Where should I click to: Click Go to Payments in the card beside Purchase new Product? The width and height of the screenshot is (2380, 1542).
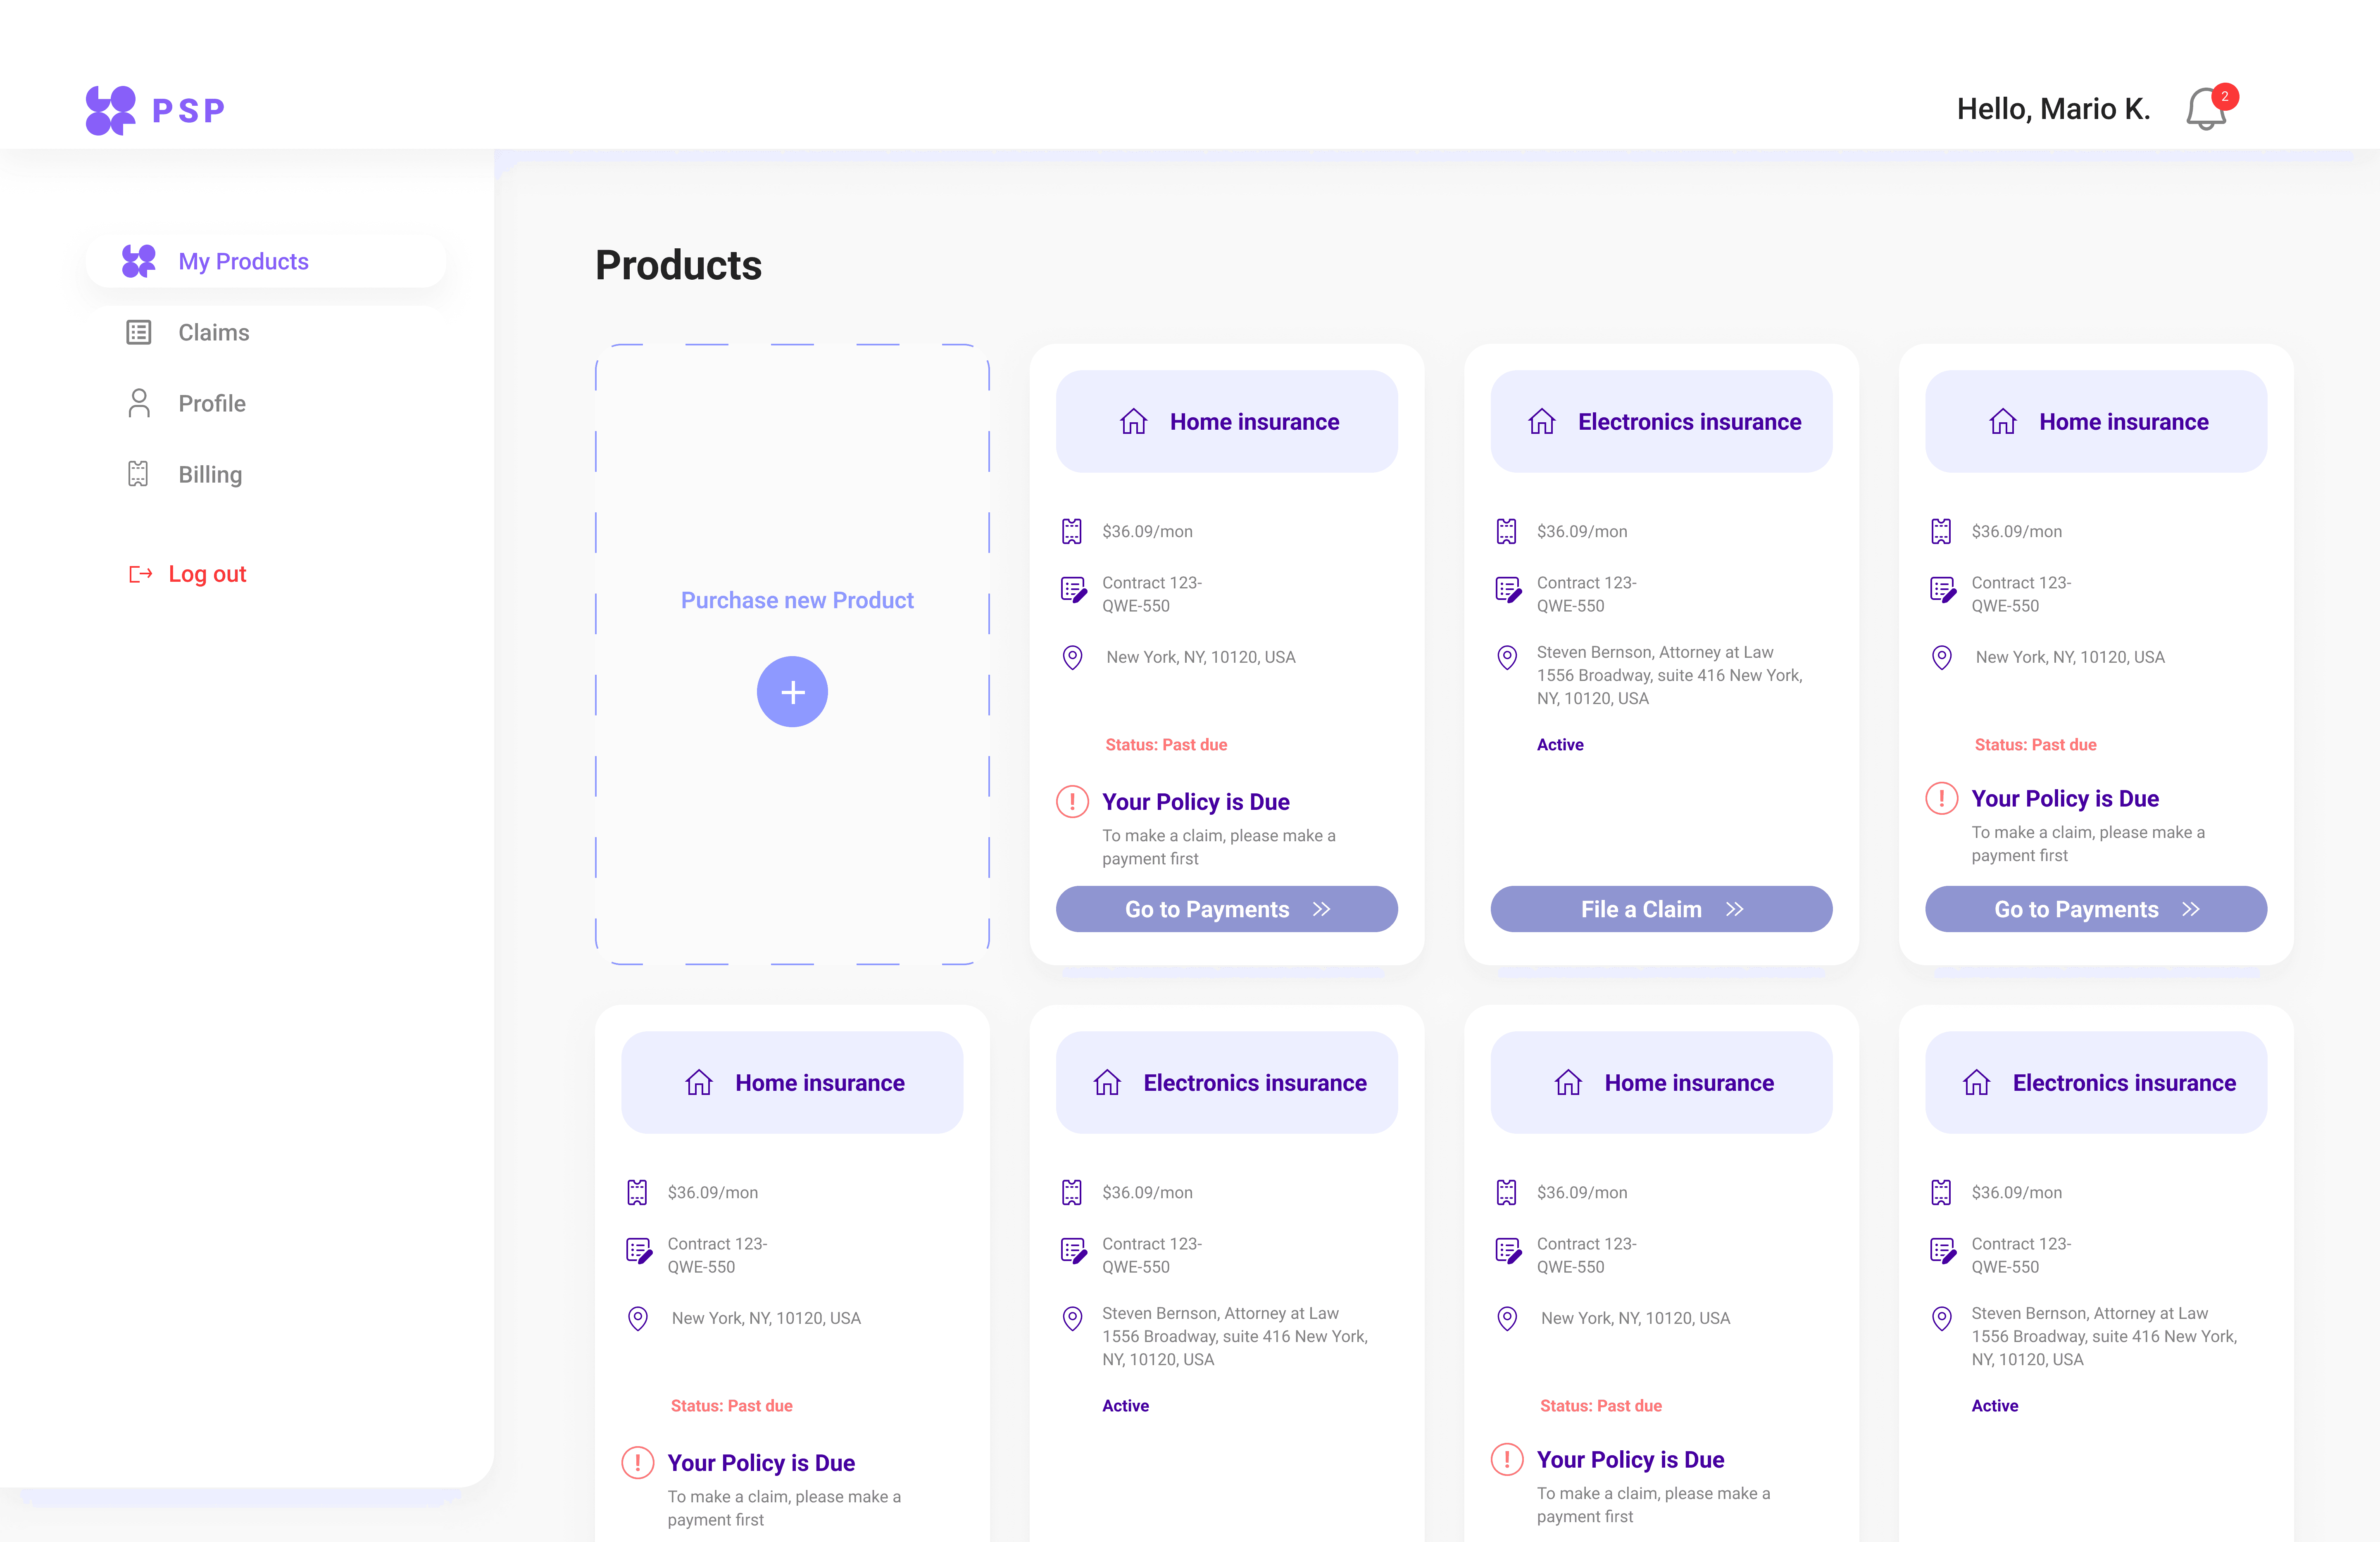[x=1227, y=909]
